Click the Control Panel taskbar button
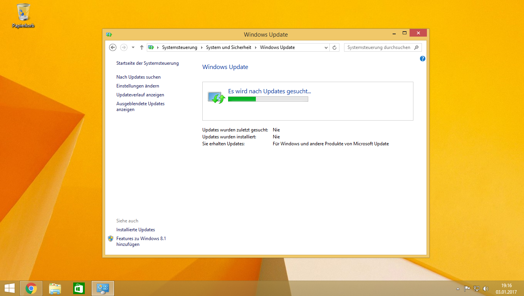The width and height of the screenshot is (524, 296). (103, 288)
